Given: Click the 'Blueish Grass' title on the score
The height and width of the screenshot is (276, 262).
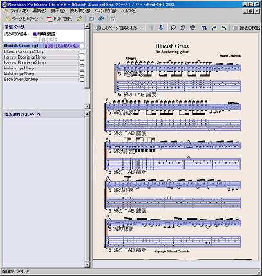Looking at the screenshot, I should pyautogui.click(x=172, y=46).
